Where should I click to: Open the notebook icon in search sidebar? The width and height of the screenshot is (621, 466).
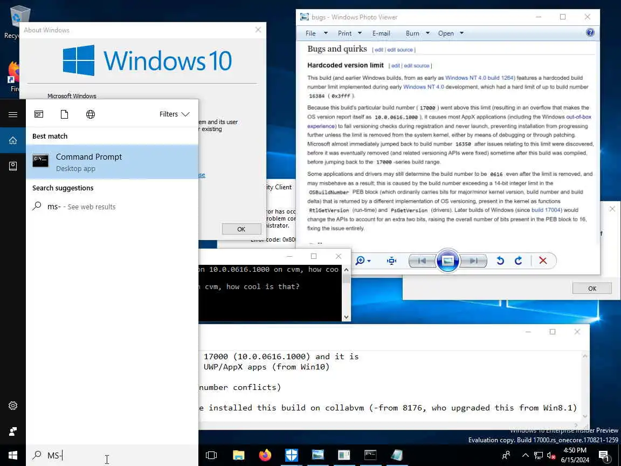point(13,166)
